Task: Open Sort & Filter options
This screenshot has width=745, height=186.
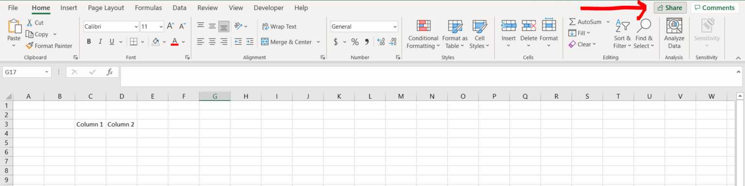Action: pos(622,34)
